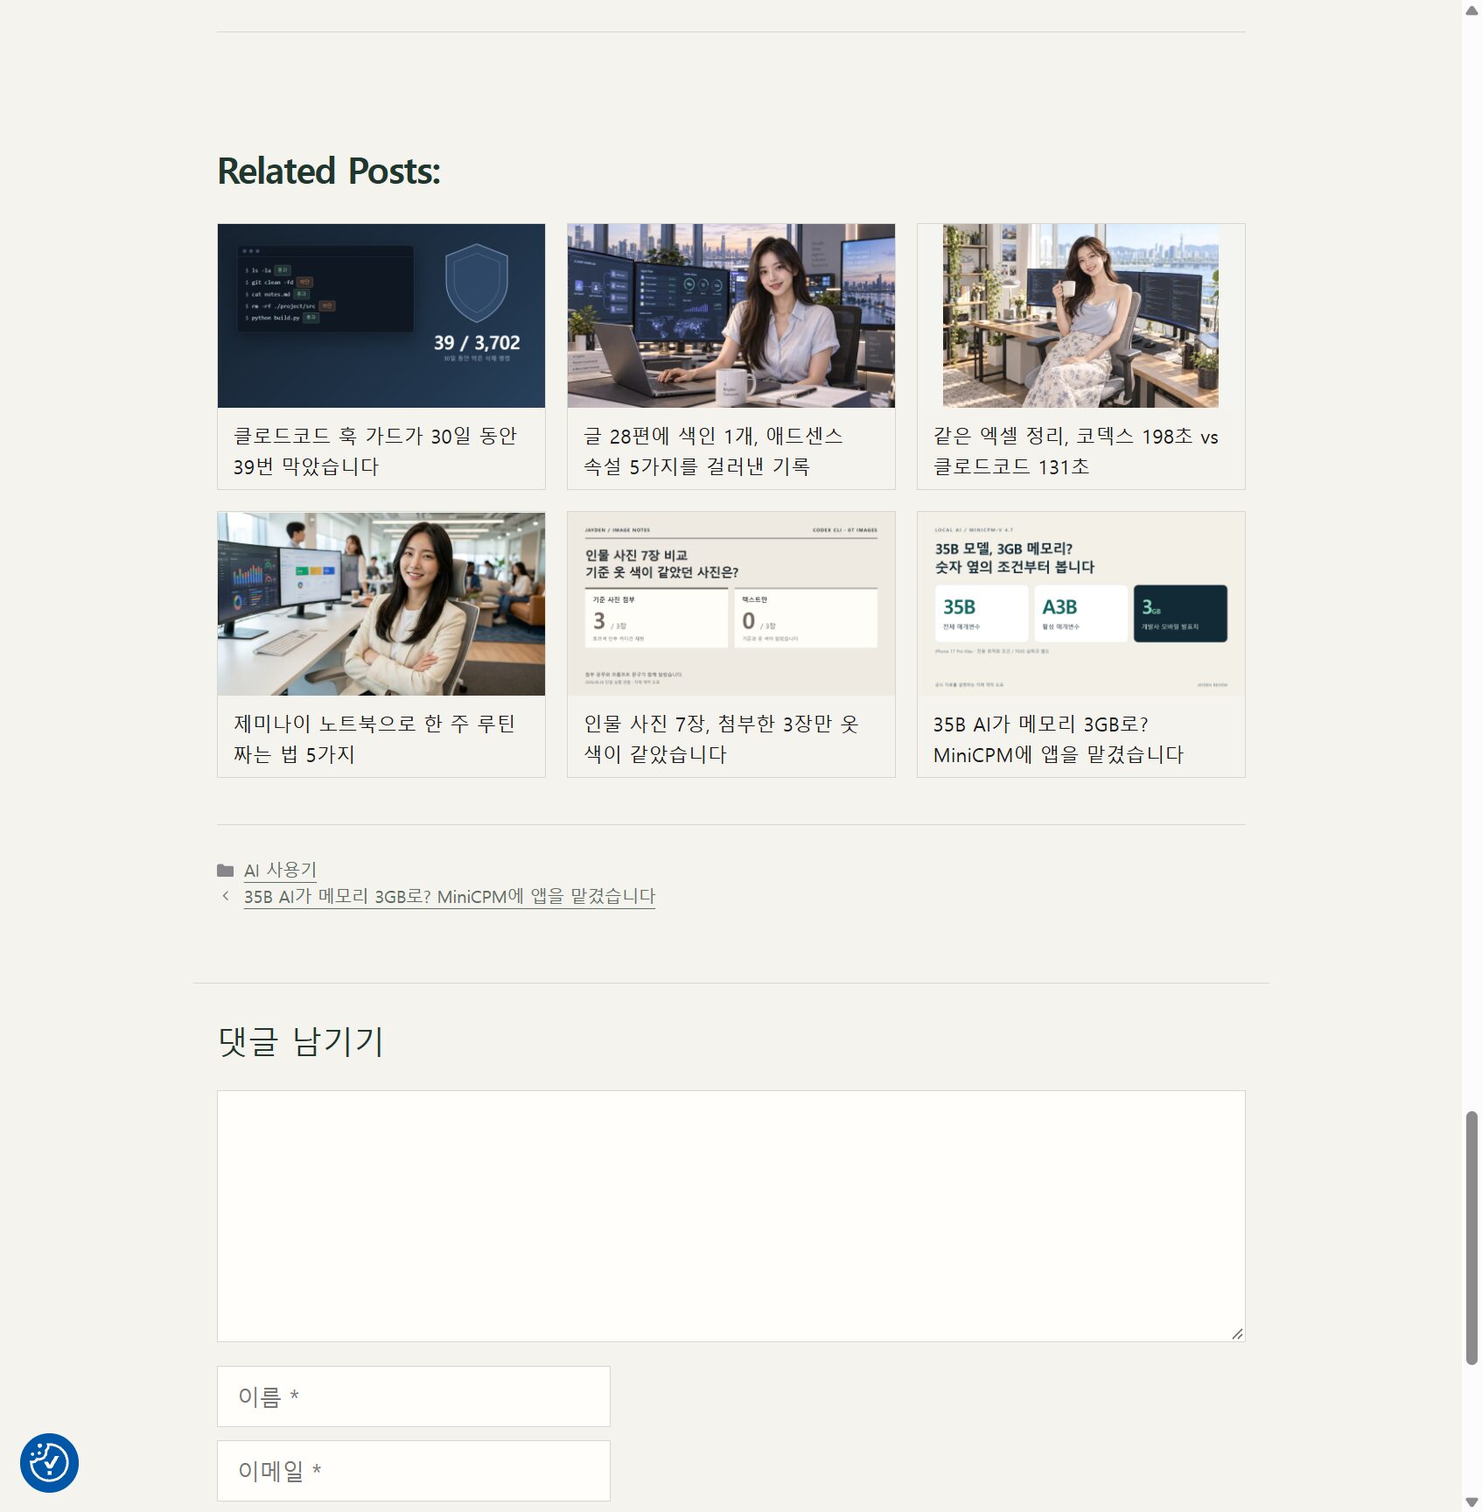Focus the 이름 name input field
1482x1512 pixels.
(414, 1396)
